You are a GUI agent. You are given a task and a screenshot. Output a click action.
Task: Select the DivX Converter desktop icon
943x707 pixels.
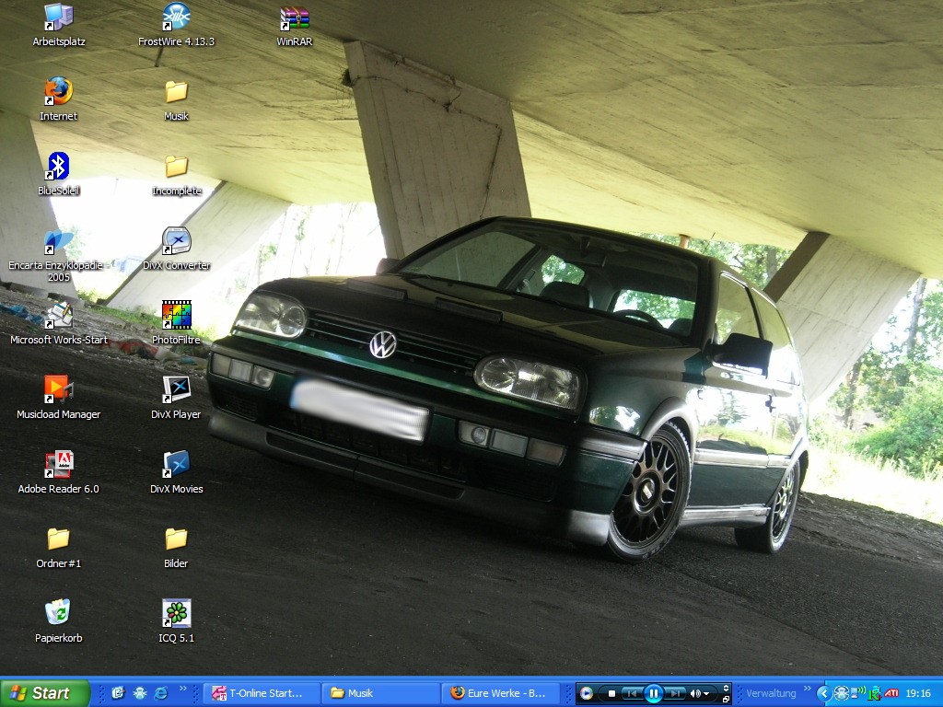176,249
